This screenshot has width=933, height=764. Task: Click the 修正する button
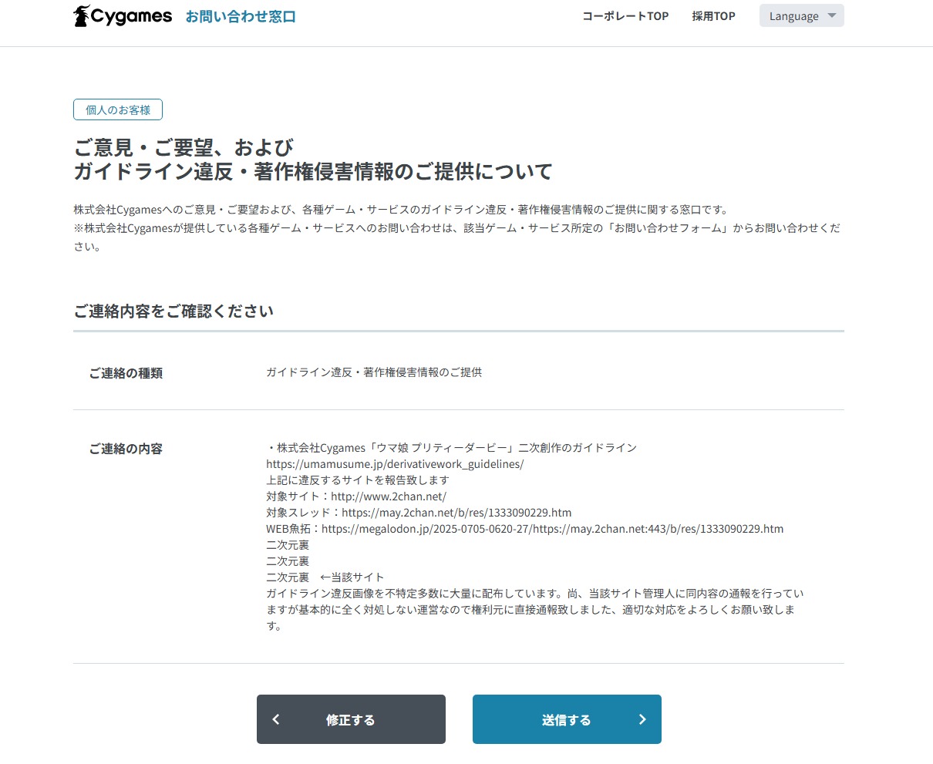(x=351, y=719)
